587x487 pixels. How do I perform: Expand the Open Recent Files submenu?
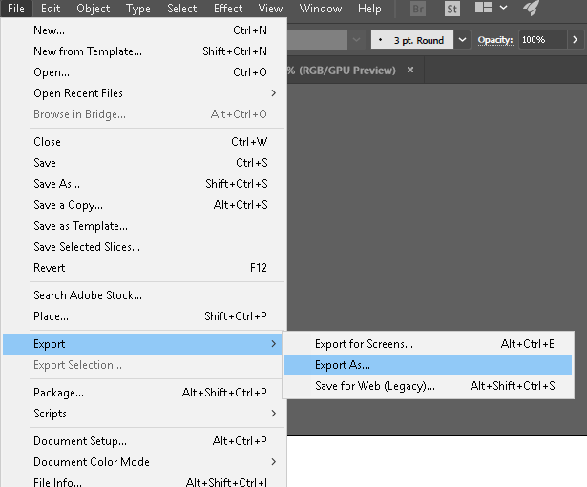point(143,93)
